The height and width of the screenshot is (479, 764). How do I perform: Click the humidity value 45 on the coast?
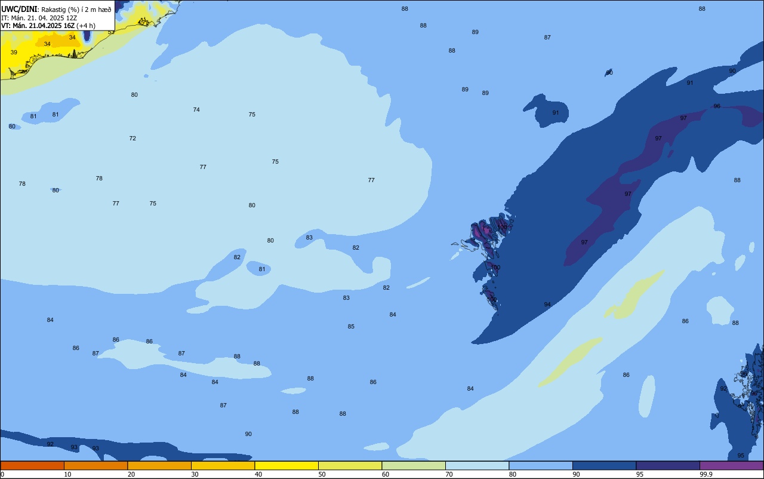coord(141,22)
